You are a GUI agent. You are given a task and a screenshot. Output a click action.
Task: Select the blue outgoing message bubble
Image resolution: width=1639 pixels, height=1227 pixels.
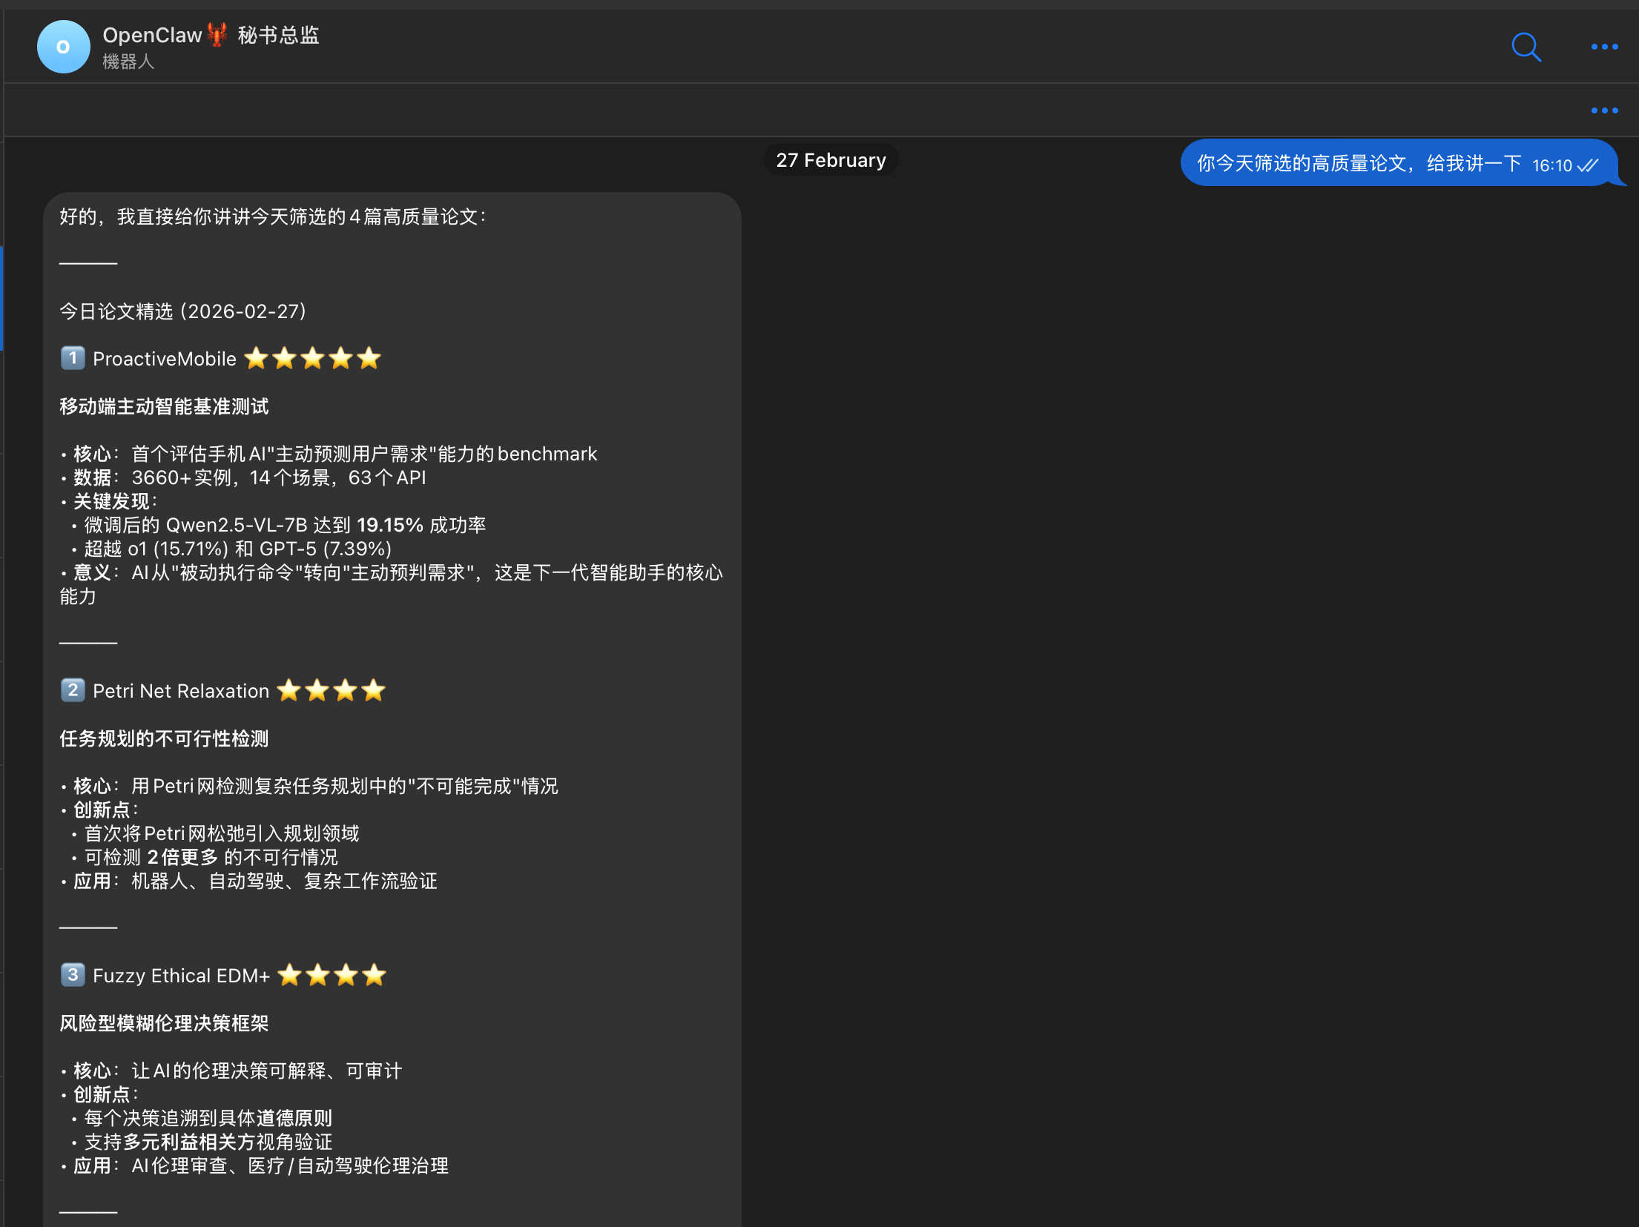point(1357,164)
